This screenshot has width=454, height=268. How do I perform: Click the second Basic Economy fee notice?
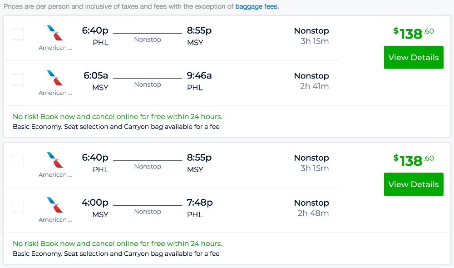click(x=116, y=254)
